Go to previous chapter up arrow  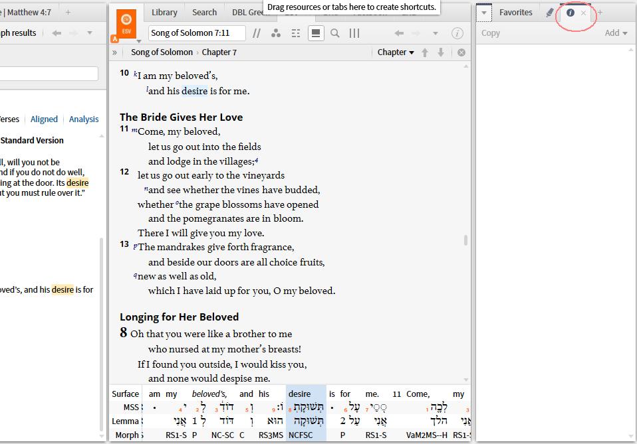[425, 52]
